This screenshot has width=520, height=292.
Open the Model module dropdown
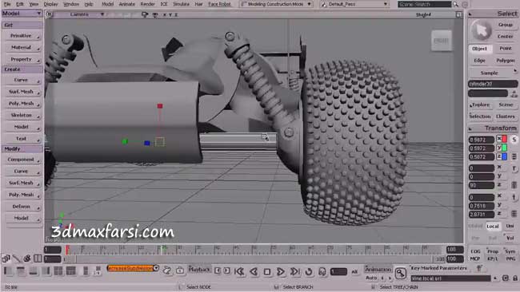tap(22, 14)
